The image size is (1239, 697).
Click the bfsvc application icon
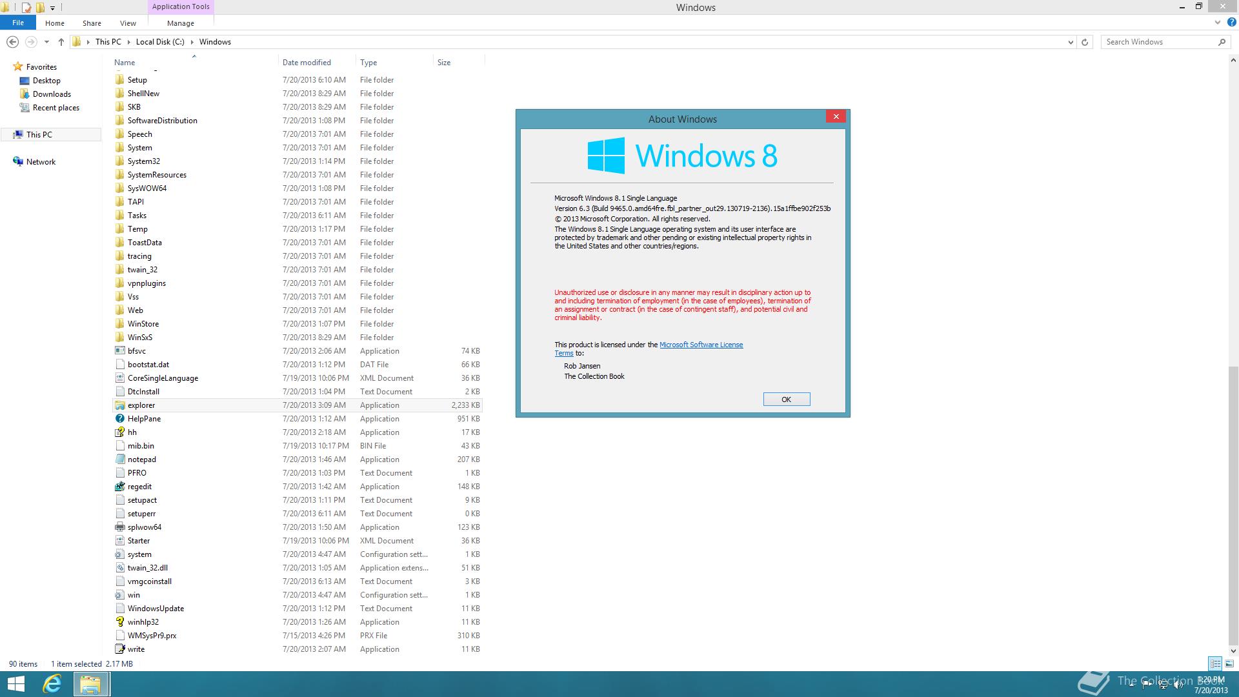119,351
